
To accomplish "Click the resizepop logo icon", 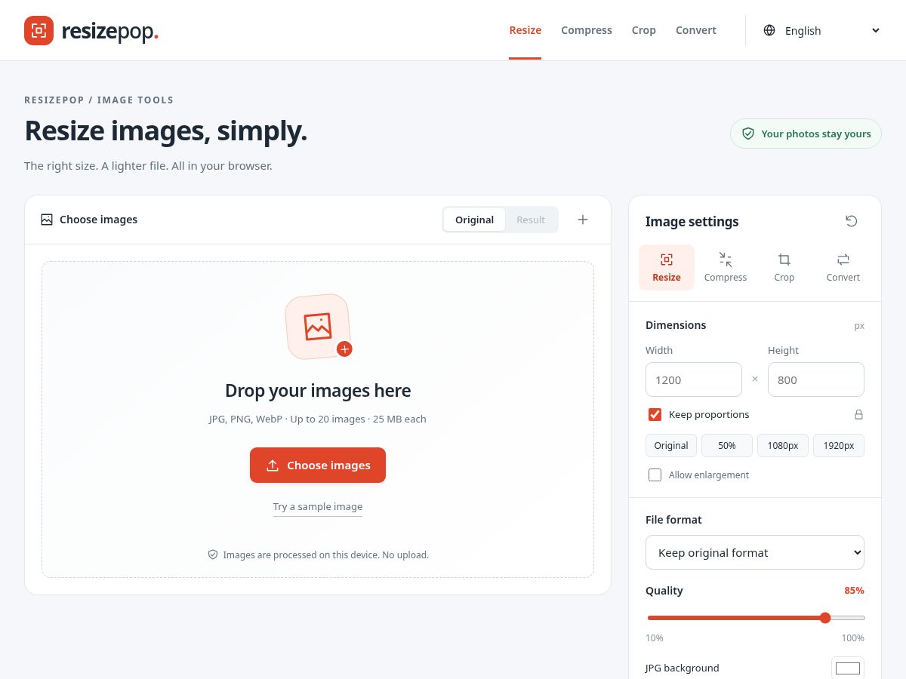I will tap(39, 30).
